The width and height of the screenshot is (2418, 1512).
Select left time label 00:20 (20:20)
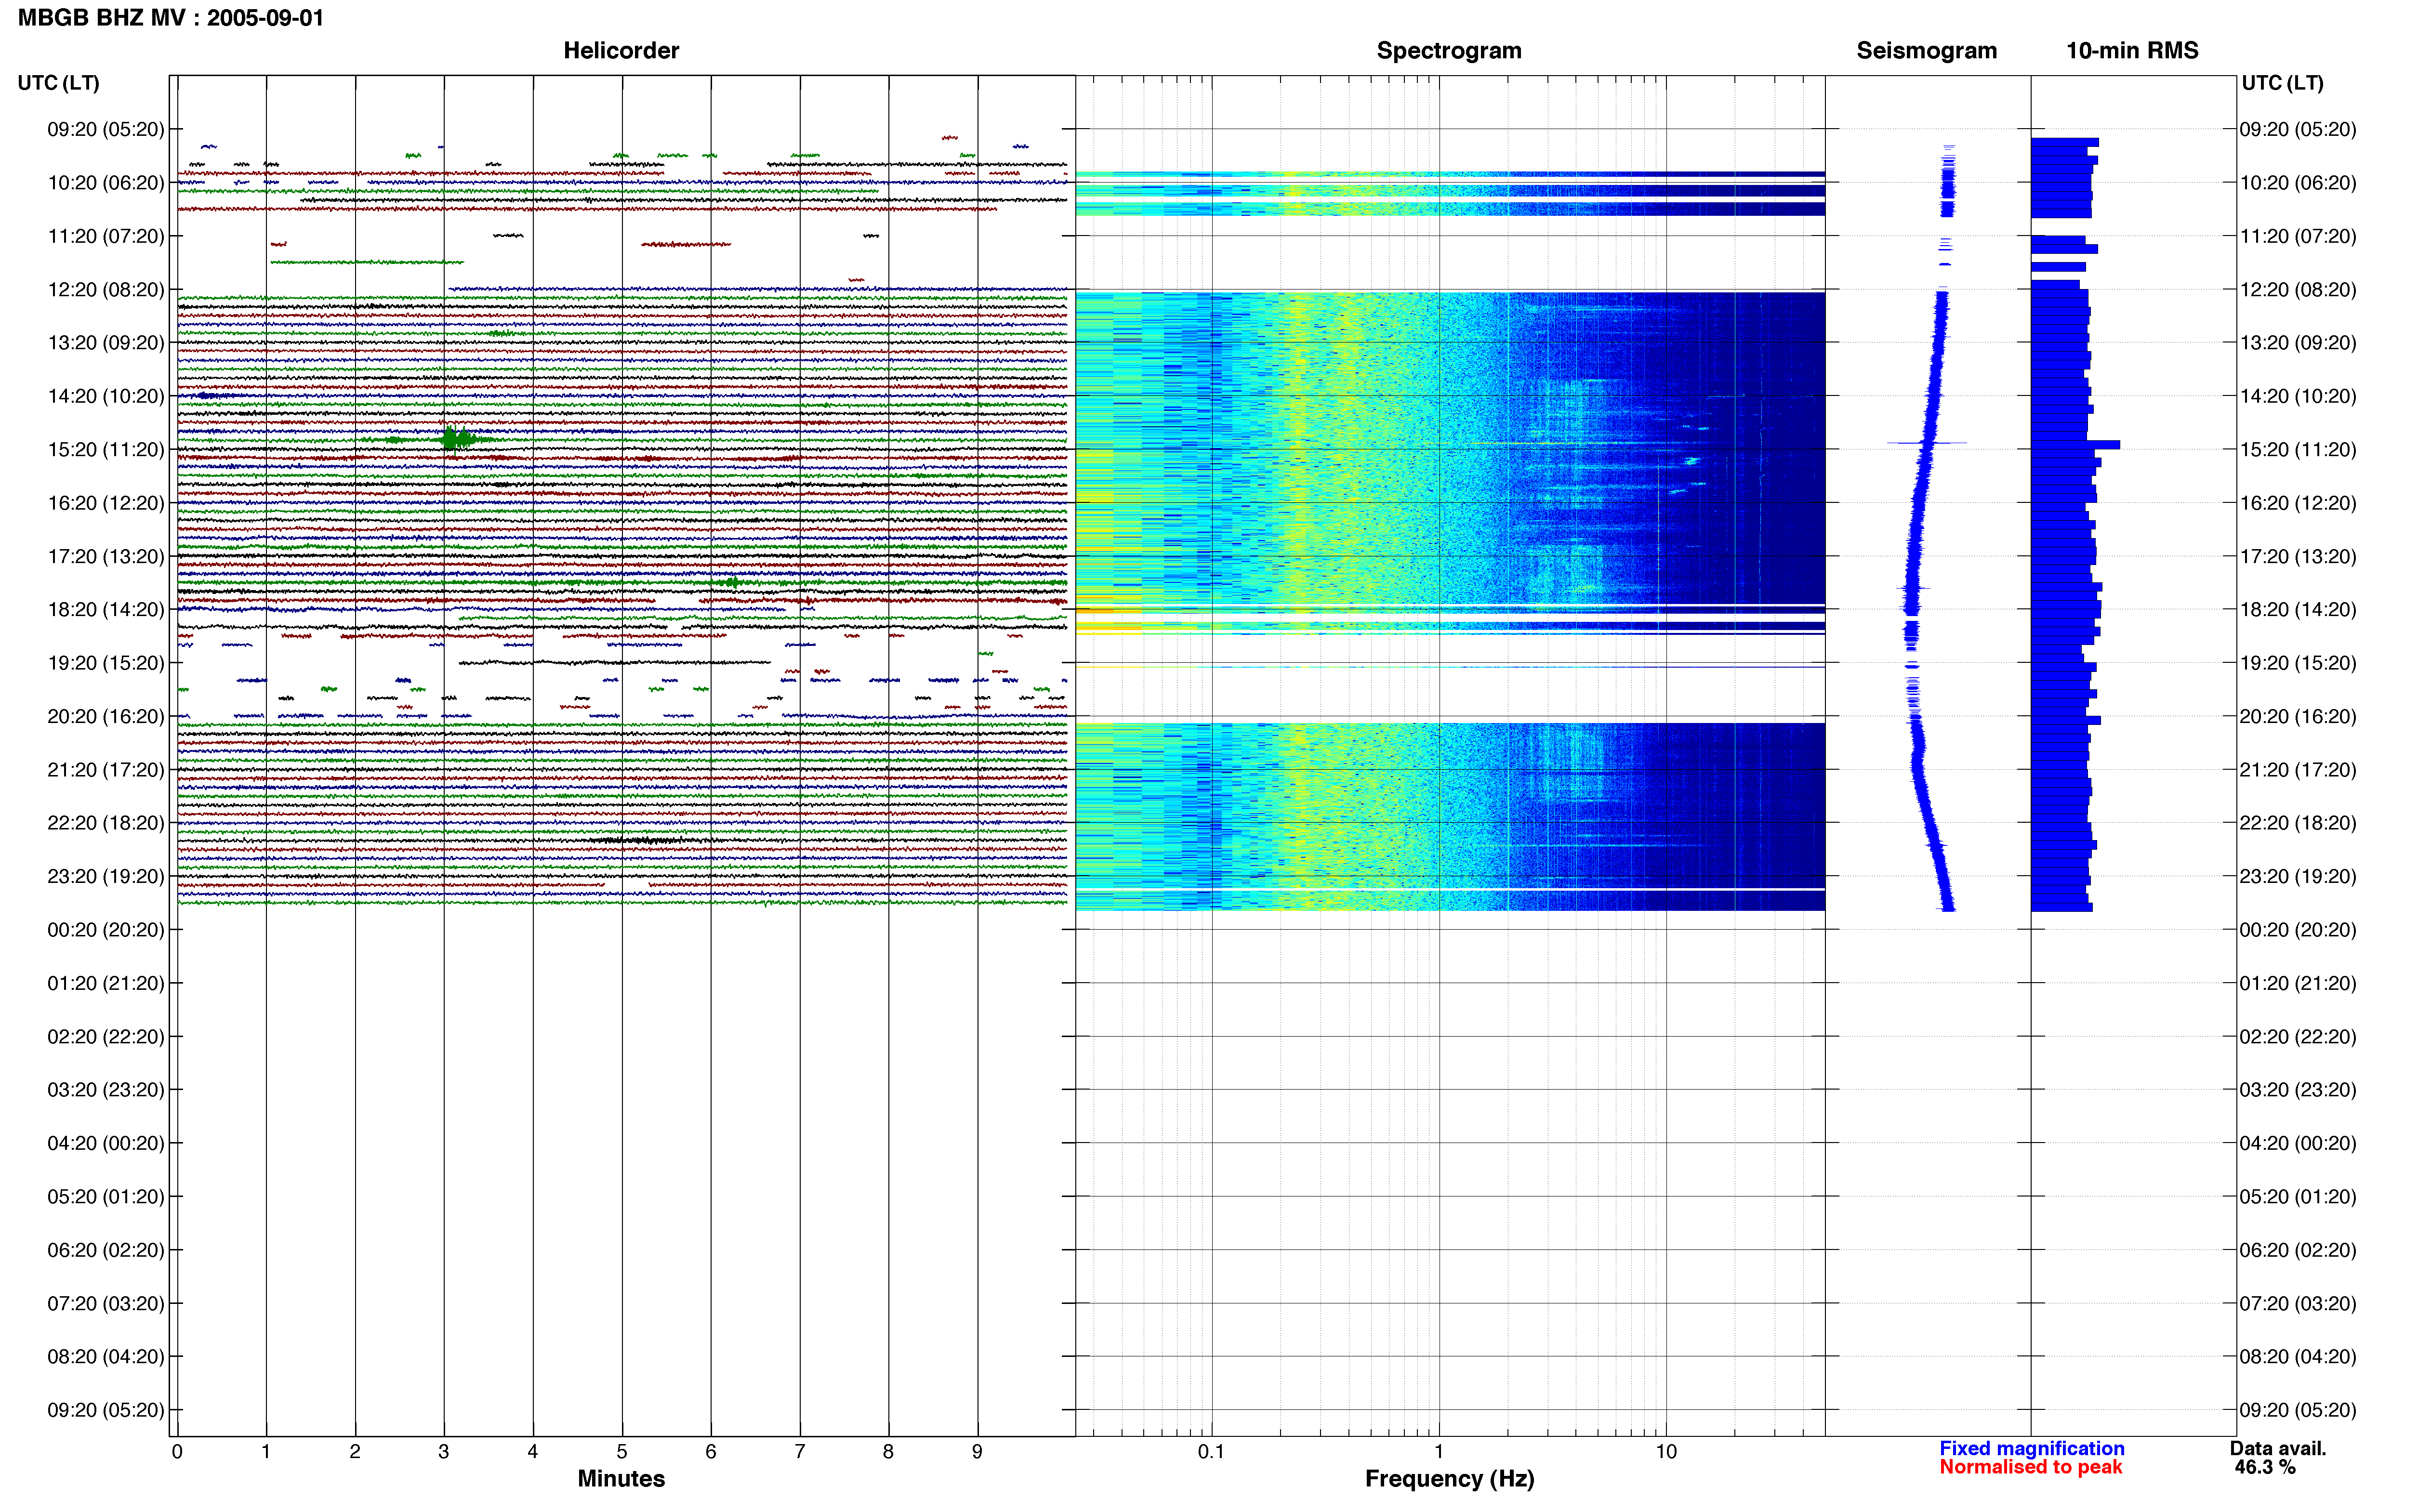(x=106, y=929)
